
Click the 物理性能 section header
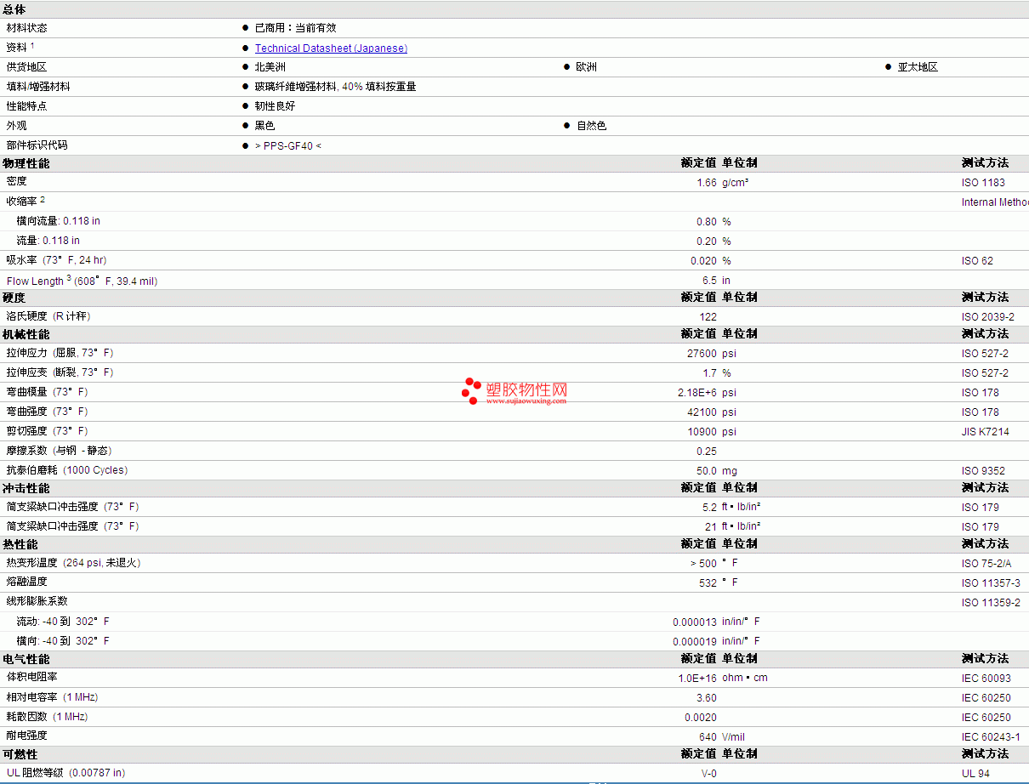[x=26, y=163]
